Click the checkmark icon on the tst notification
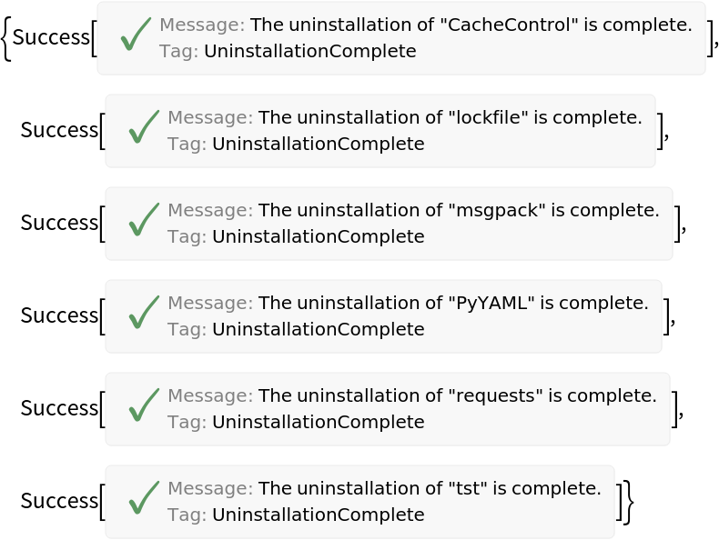The width and height of the screenshot is (719, 540). pos(144,499)
